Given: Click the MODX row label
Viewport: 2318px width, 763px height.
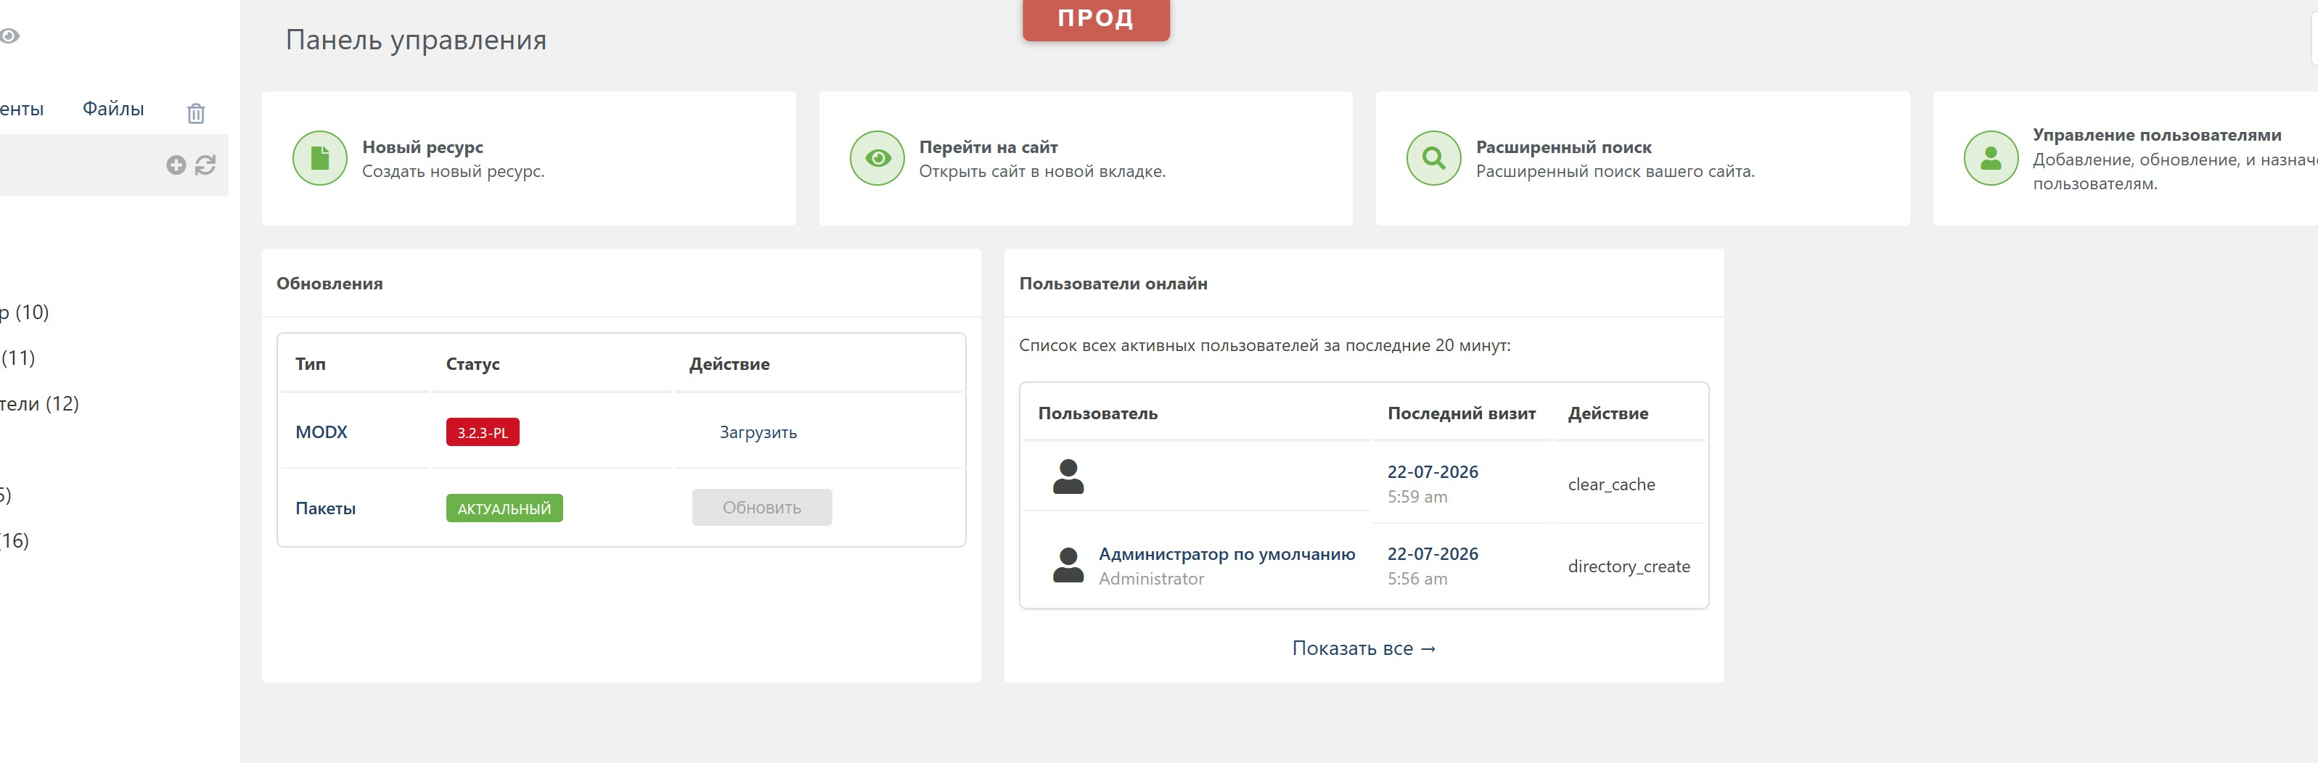Looking at the screenshot, I should [322, 432].
